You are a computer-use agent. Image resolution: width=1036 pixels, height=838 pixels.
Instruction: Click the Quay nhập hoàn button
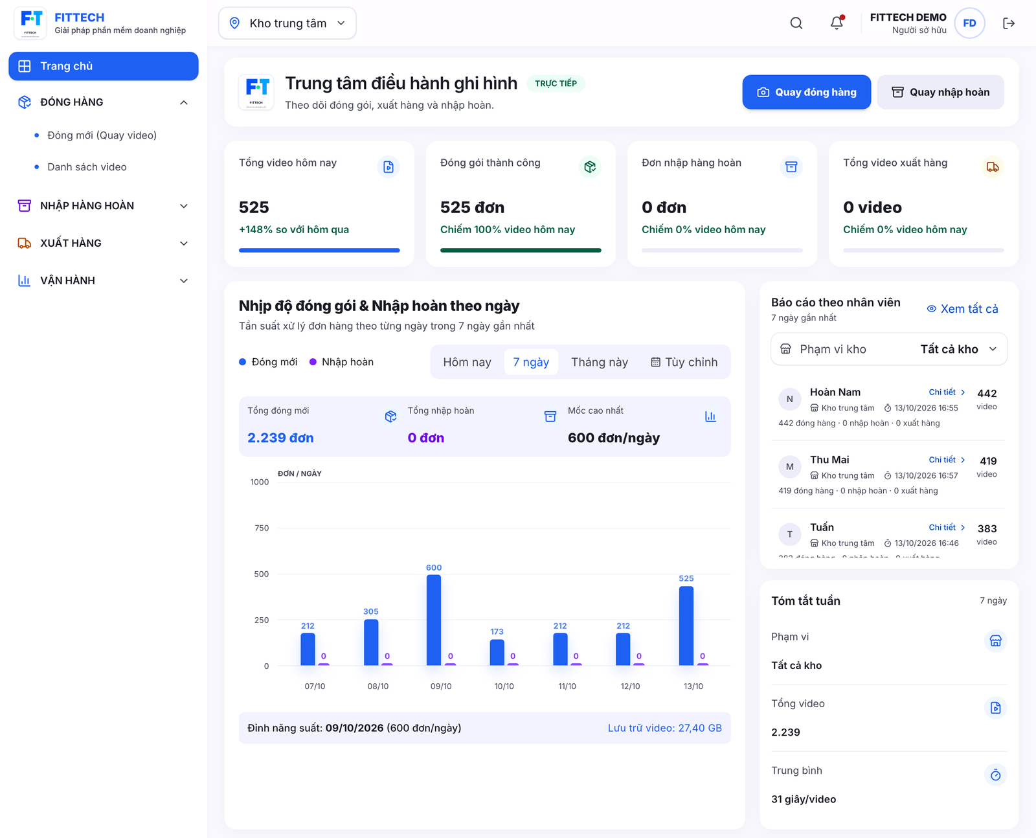coord(941,92)
